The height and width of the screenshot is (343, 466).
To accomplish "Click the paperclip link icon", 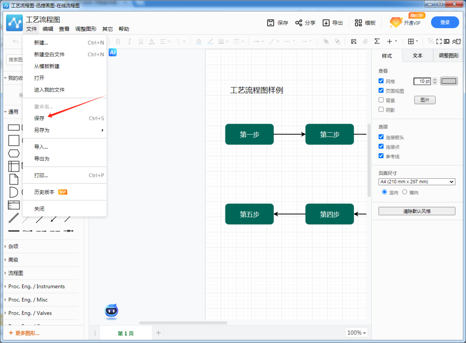I will click(x=365, y=41).
